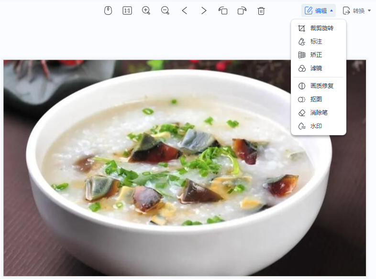Viewport: 376px width, 279px height.
Task: Choose 标注 annotate option
Action: click(x=319, y=42)
